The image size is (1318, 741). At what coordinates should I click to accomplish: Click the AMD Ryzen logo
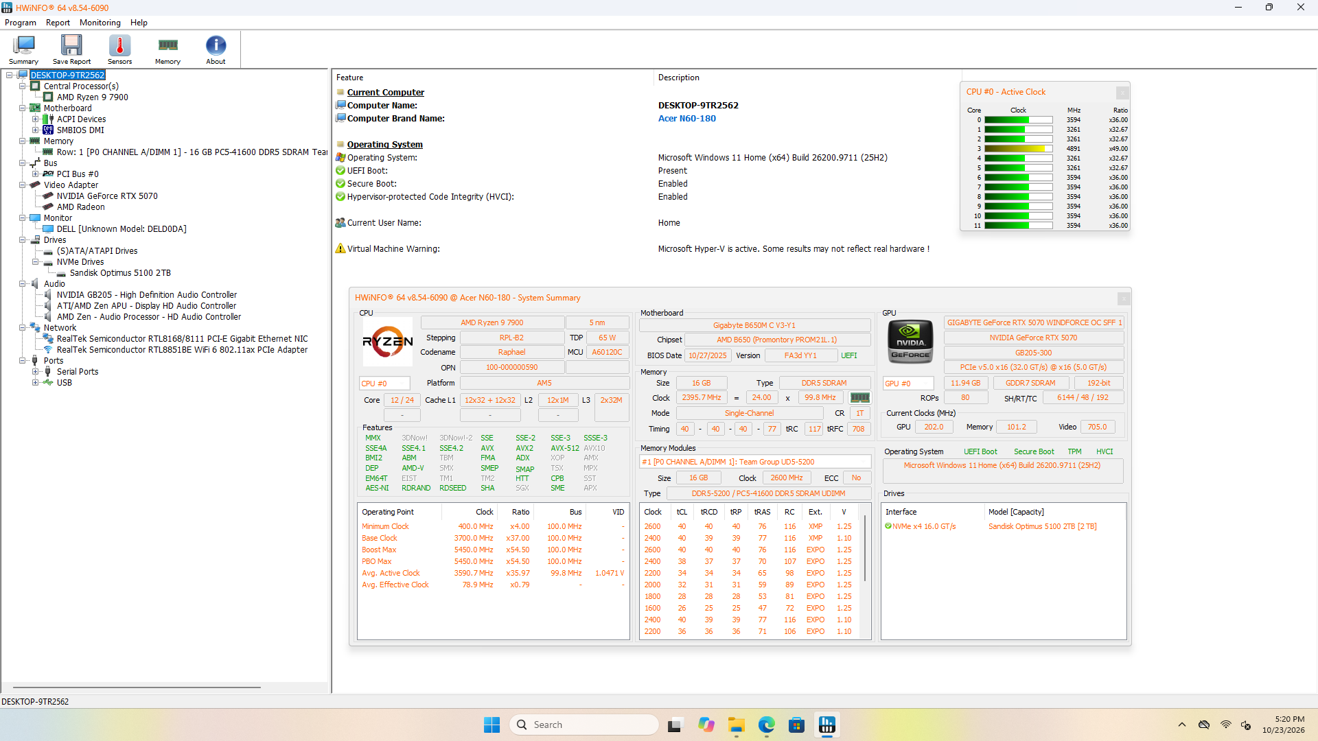388,341
